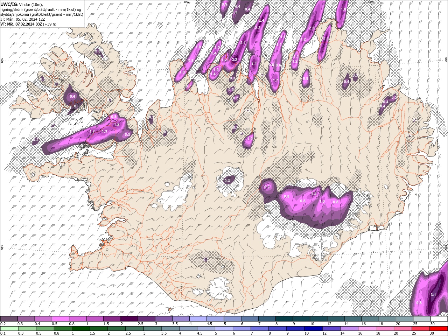448x336 pixels.
Task: Click the lower legend swatch labeled 12
Action: (x=331, y=328)
